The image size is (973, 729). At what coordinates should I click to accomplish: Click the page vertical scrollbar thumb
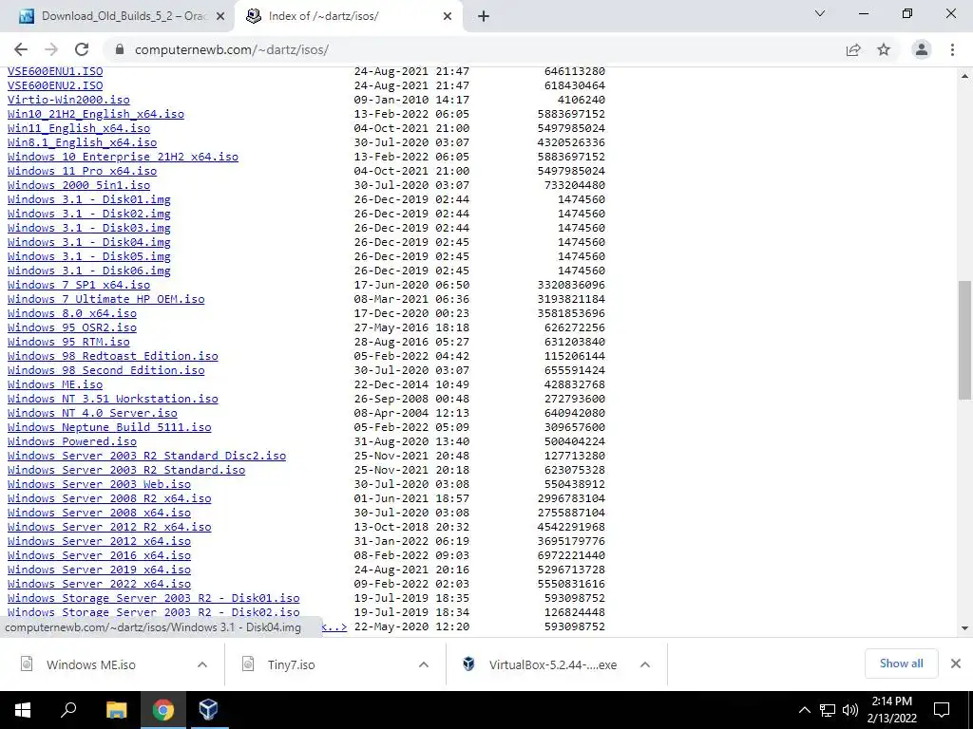click(964, 340)
